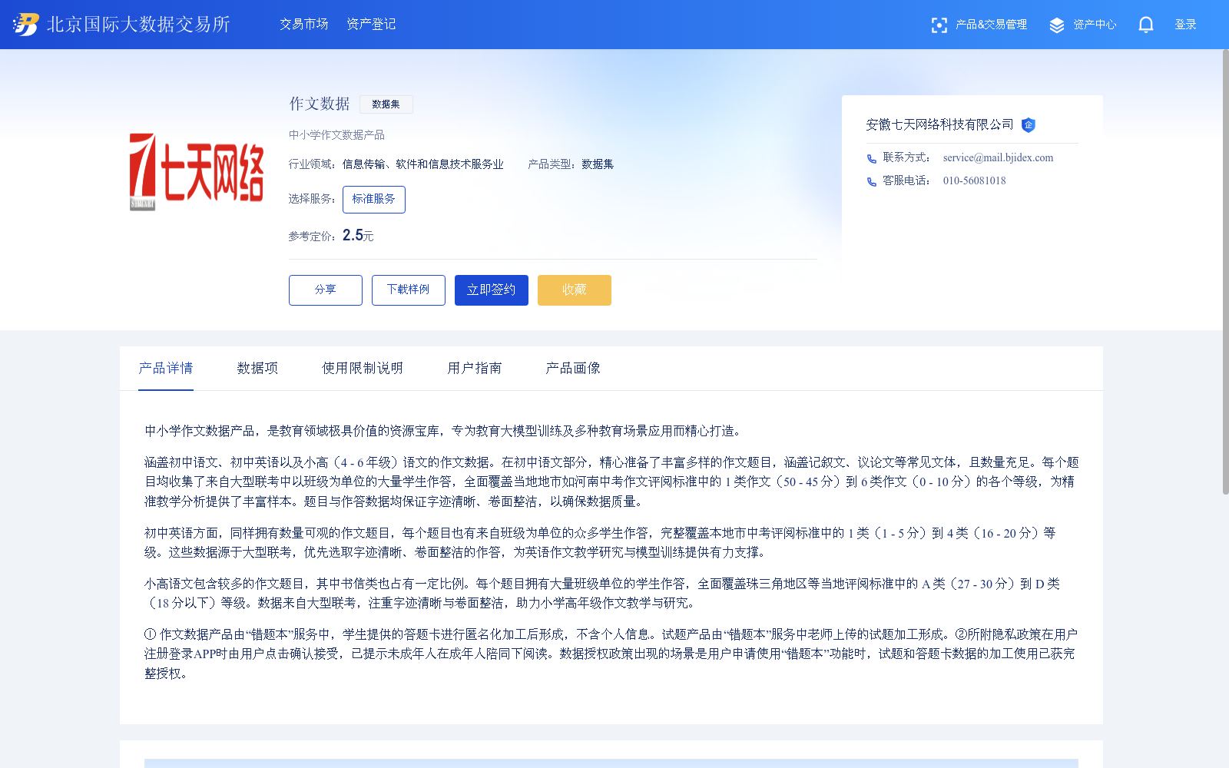Click the 数据集 tag next to 作文数据
Image resolution: width=1229 pixels, height=768 pixels.
coord(386,104)
